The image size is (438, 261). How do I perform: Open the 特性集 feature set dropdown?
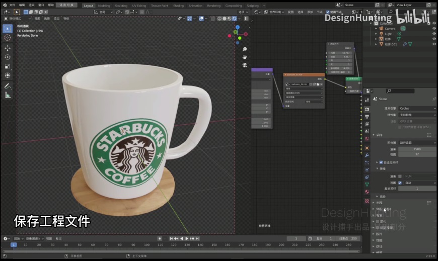click(417, 115)
